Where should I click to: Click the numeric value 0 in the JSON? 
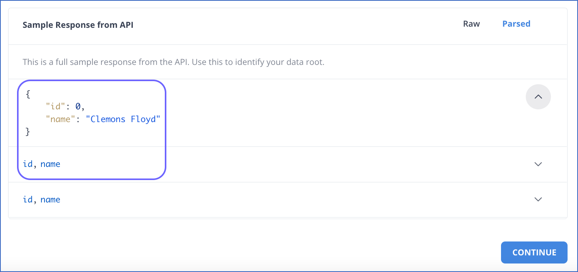coord(78,106)
